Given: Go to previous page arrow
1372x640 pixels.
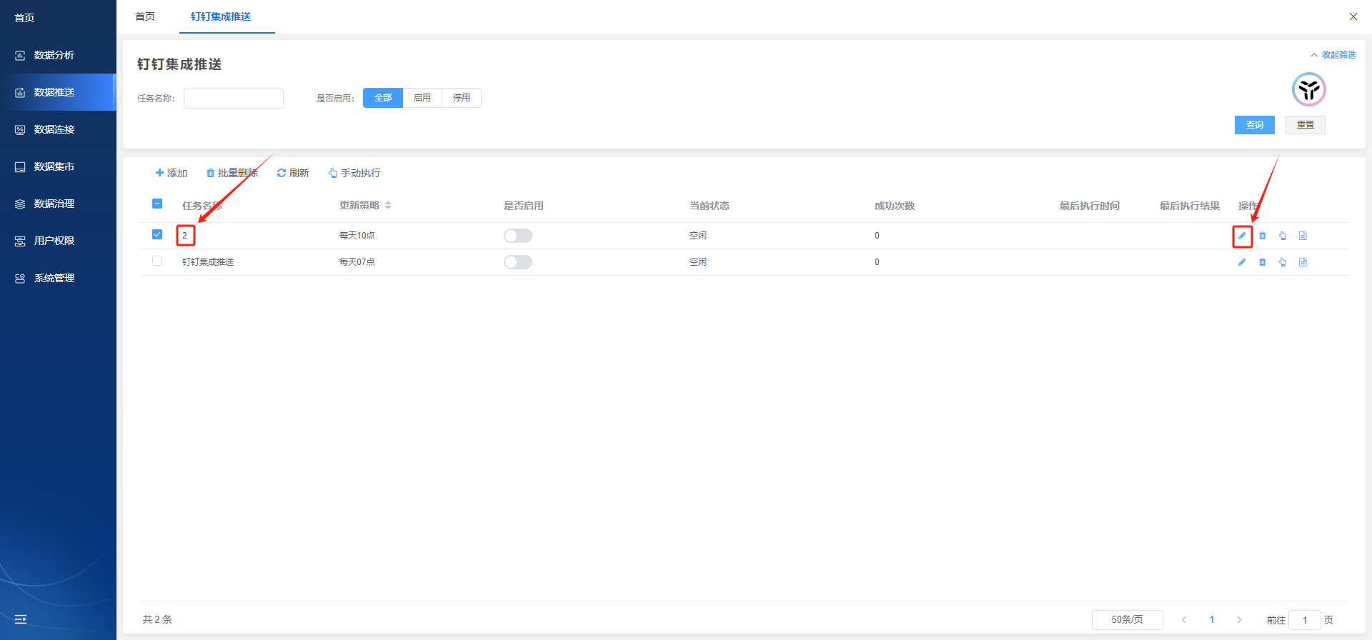Looking at the screenshot, I should [1184, 619].
